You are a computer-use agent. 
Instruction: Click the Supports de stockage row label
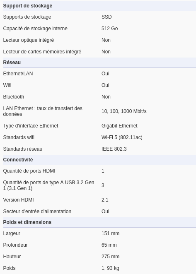pyautogui.click(x=27, y=17)
